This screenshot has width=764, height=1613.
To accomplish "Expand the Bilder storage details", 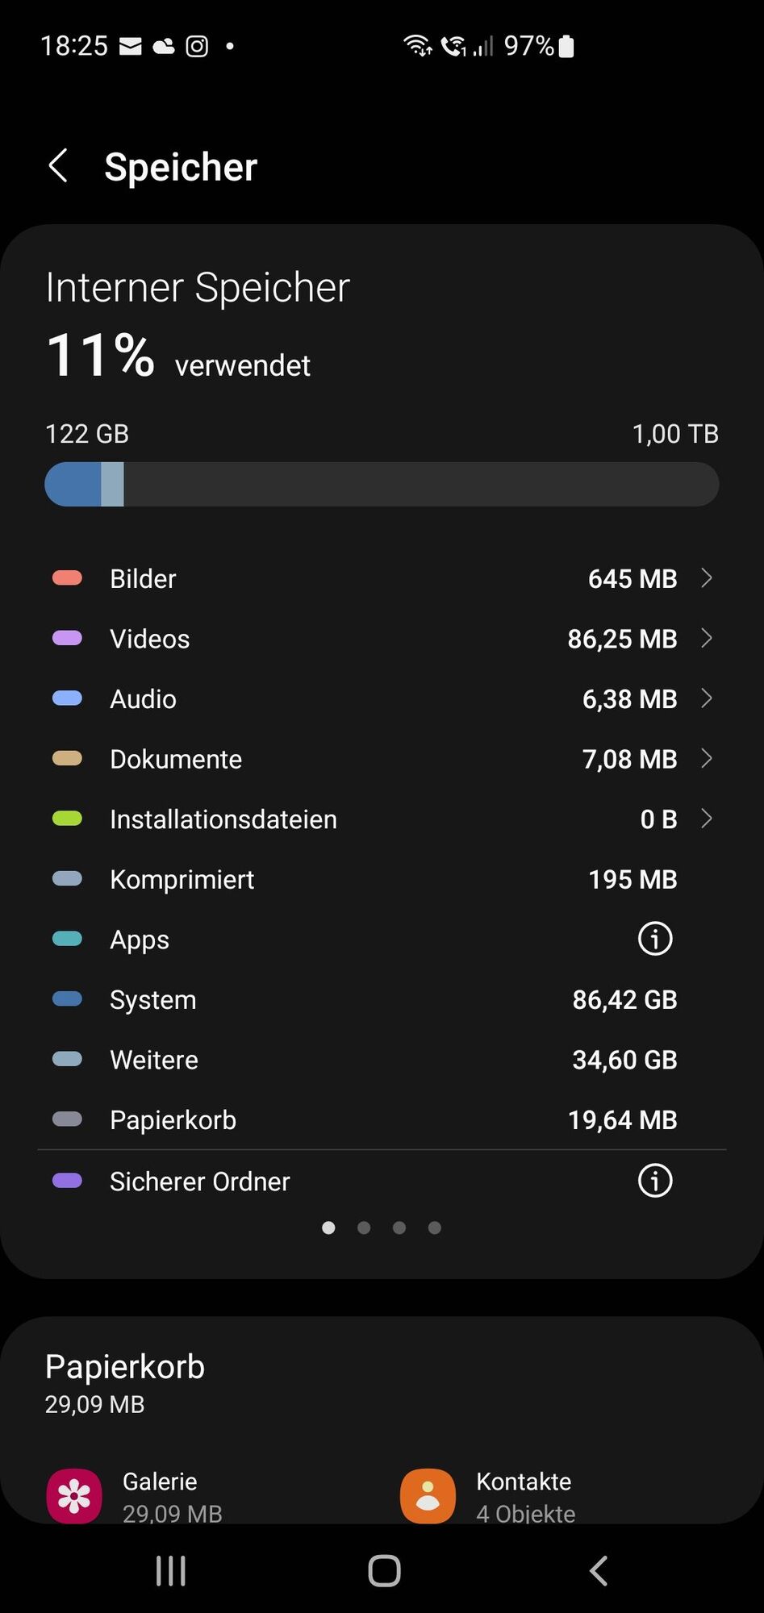I will [x=707, y=577].
